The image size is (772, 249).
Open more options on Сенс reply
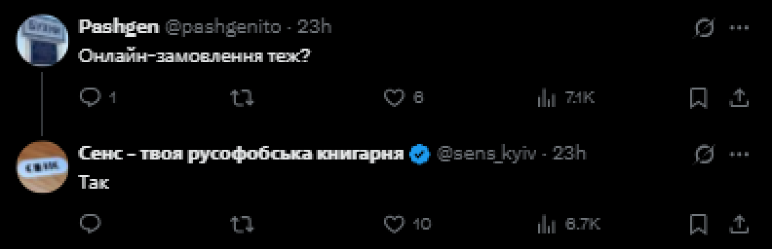739,154
